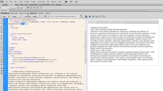The height and width of the screenshot is (91, 163).
Task: Switch to the Spry insert tab
Action: [x=26, y=5]
